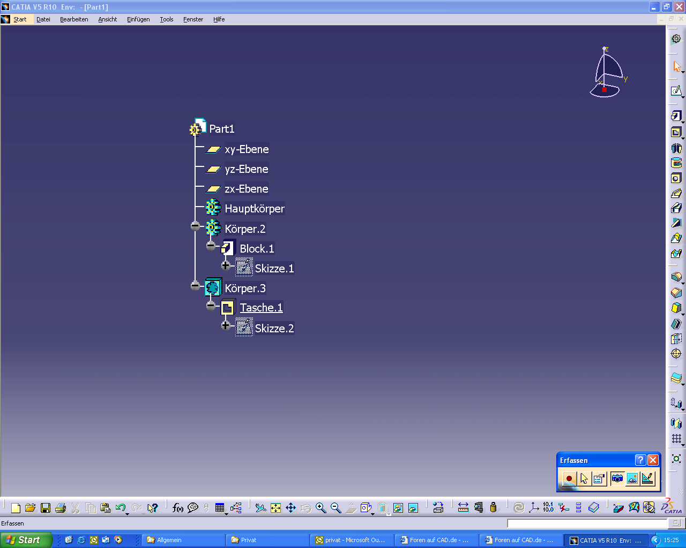Open the Einfügen menu

pyautogui.click(x=138, y=19)
